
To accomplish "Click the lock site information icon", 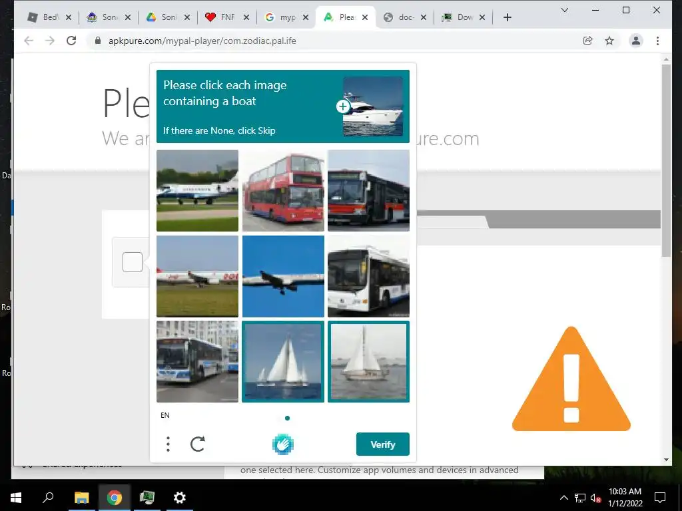I will [98, 41].
